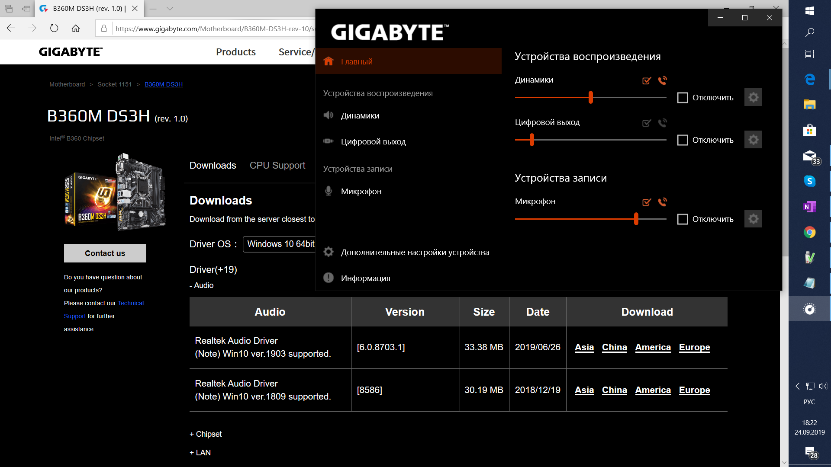The image size is (831, 467).
Task: Click browser refresh icon
Action: 54,29
